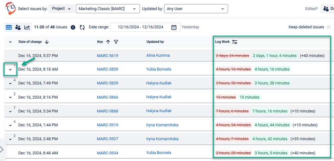Image resolution: width=334 pixels, height=161 pixels.
Task: Click the Key column header
Action: [x=100, y=42]
